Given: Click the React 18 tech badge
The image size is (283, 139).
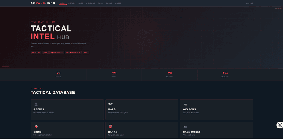Looking at the screenshot, I should (36, 53).
